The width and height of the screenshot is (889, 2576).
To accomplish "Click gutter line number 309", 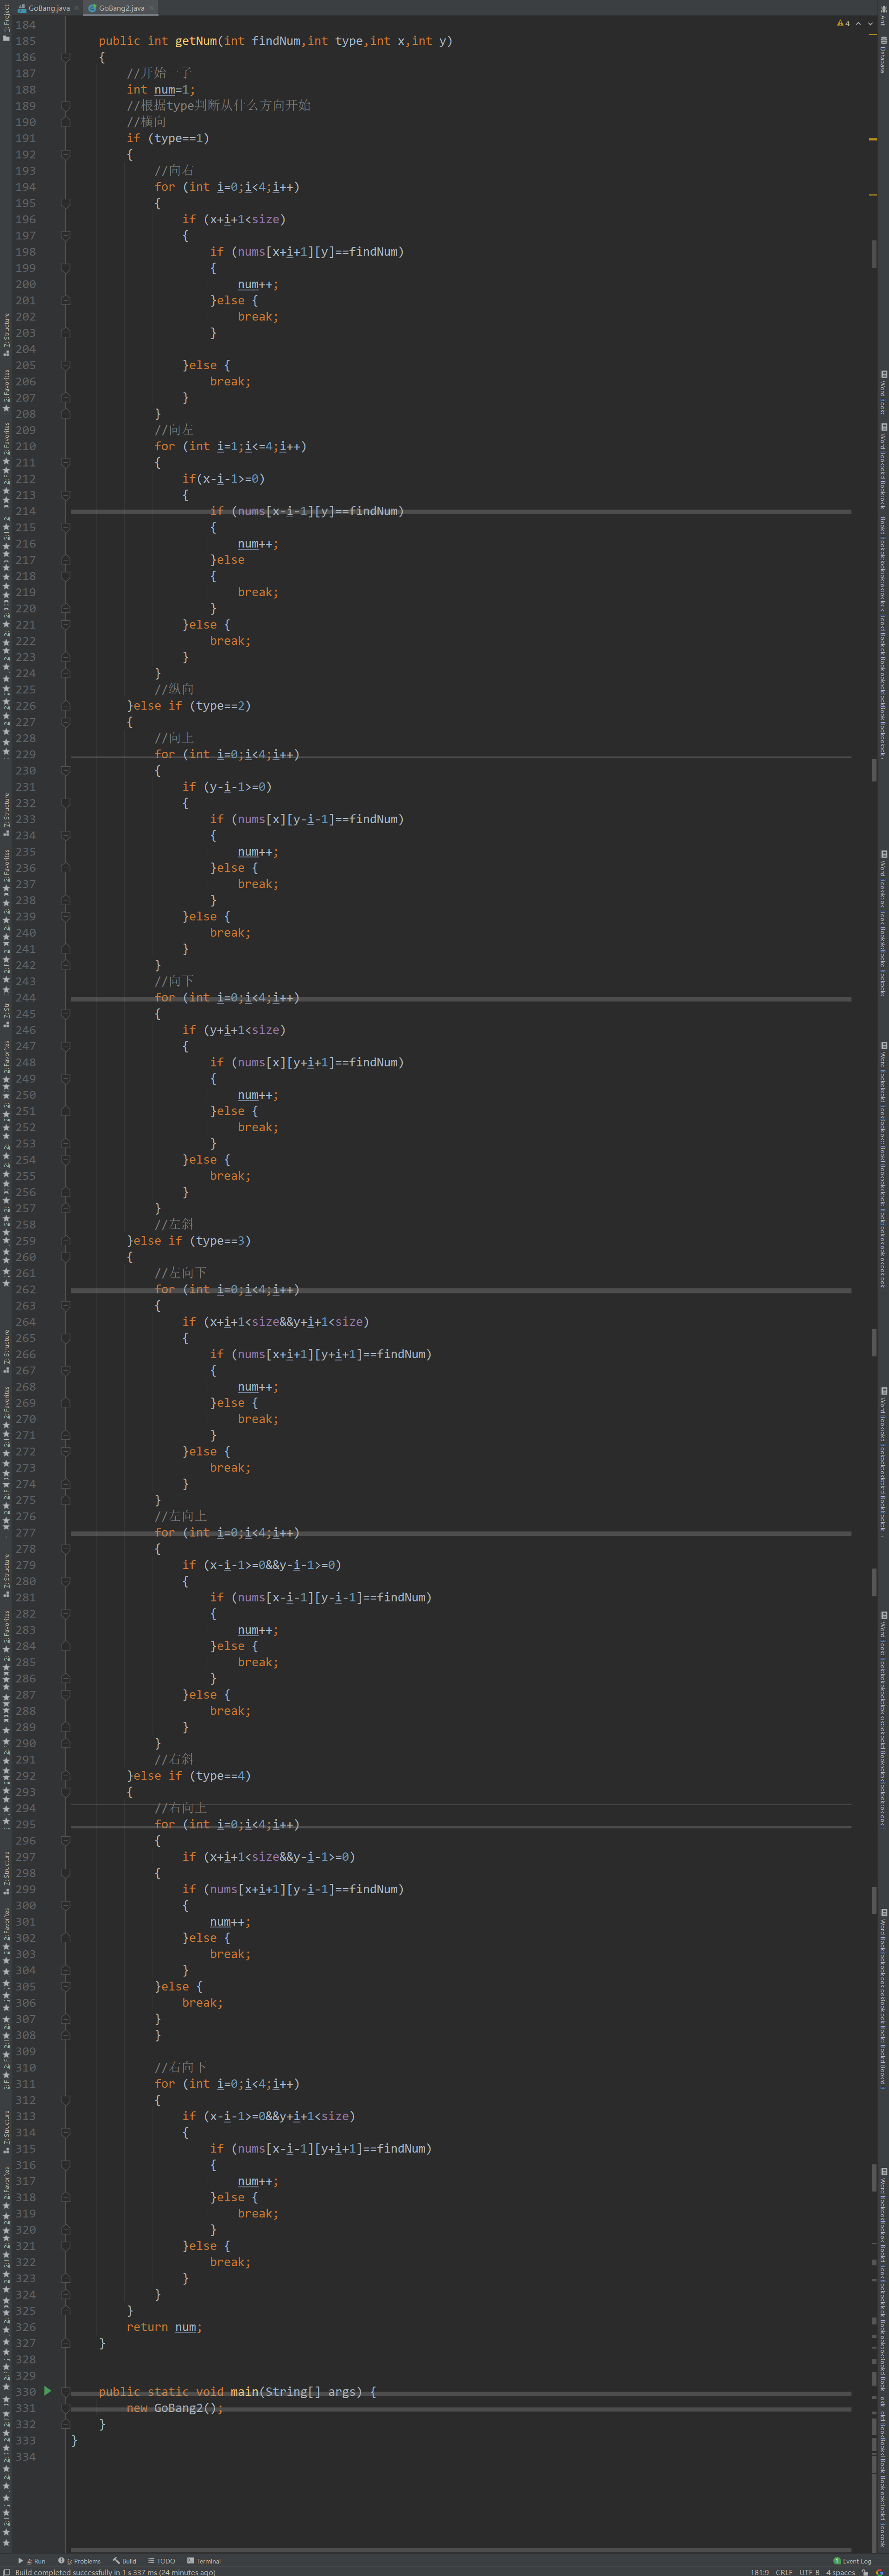I will (x=25, y=2051).
